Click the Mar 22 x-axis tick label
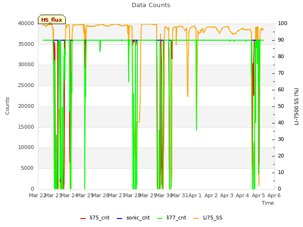Screen dimensions: 303x227 pyautogui.click(x=37, y=195)
